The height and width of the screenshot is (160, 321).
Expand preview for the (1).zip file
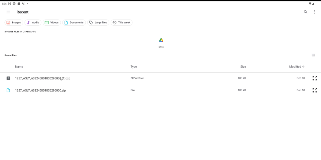pos(315,78)
